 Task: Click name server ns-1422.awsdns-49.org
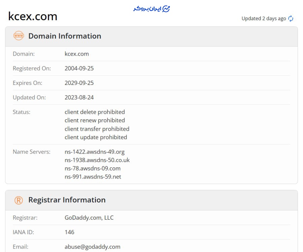[95, 152]
